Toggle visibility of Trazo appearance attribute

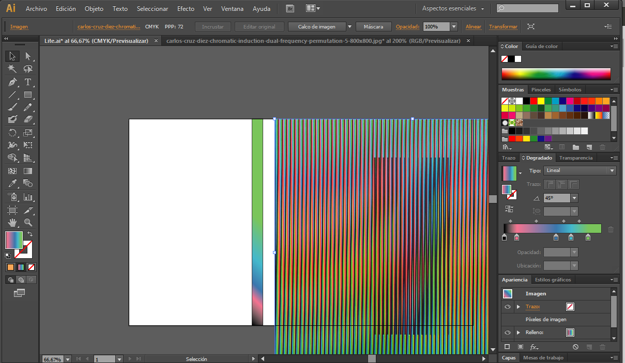click(x=507, y=307)
